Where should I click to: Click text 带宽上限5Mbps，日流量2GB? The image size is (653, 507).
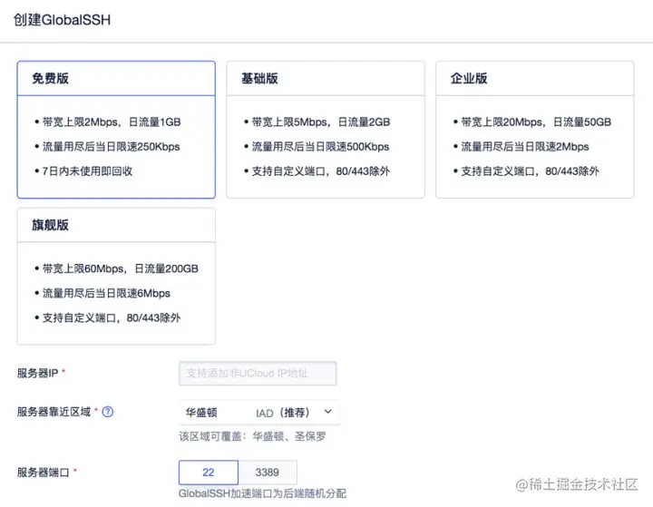(321, 122)
